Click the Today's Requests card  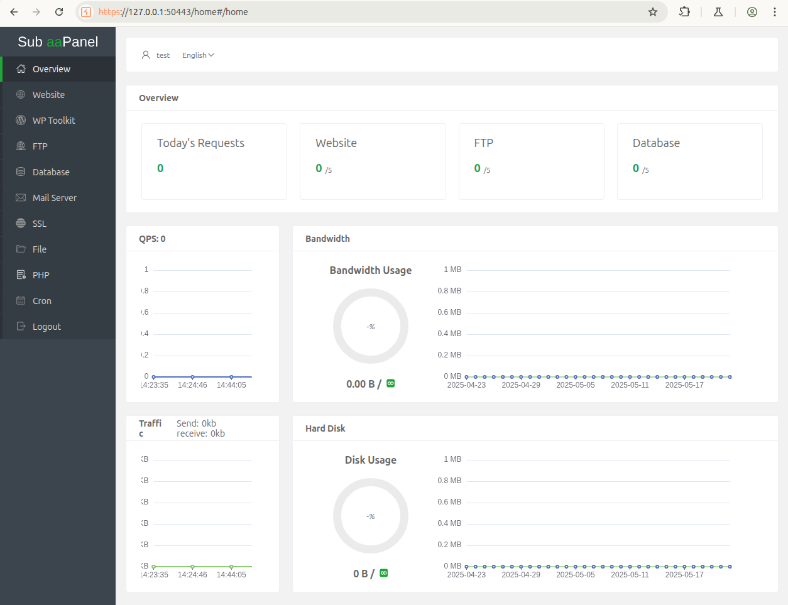point(214,161)
